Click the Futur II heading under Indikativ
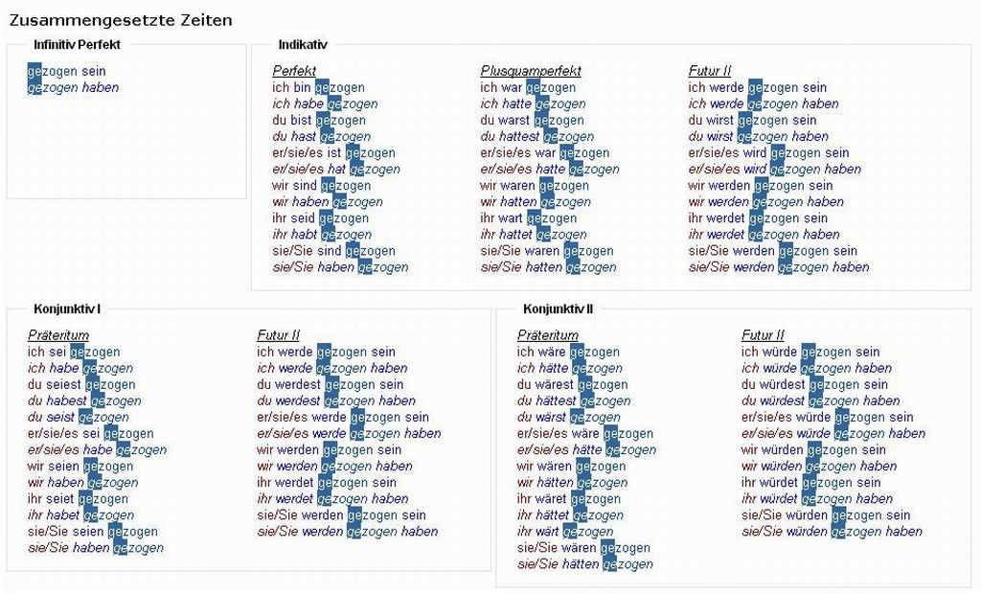Screen dimensions: 981x594 click(x=710, y=71)
